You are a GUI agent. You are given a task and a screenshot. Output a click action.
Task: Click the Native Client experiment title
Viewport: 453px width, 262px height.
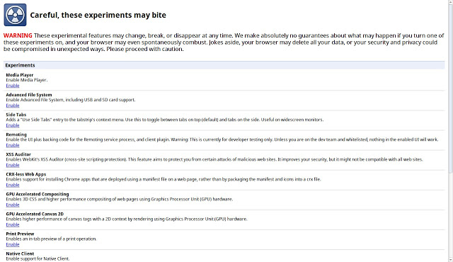(x=20, y=254)
